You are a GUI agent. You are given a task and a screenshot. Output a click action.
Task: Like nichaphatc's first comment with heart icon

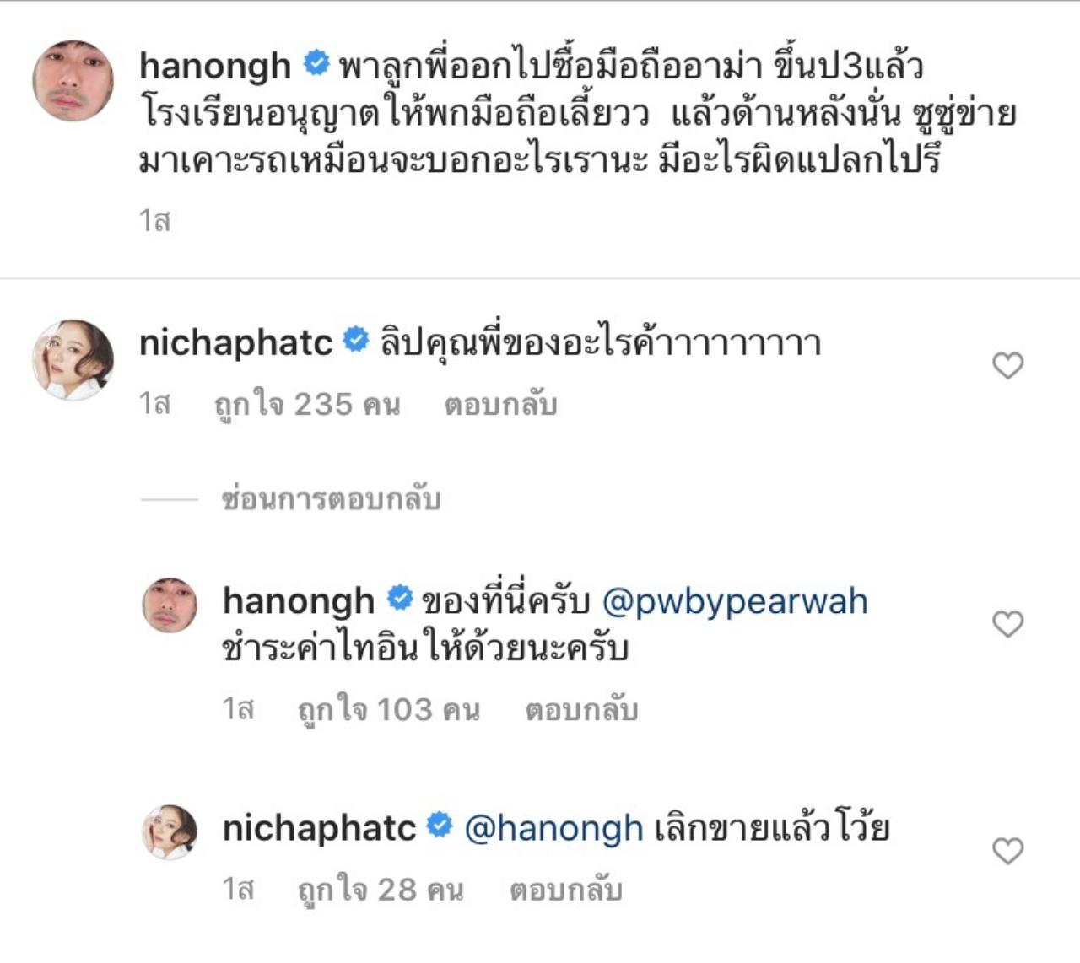(x=1007, y=365)
